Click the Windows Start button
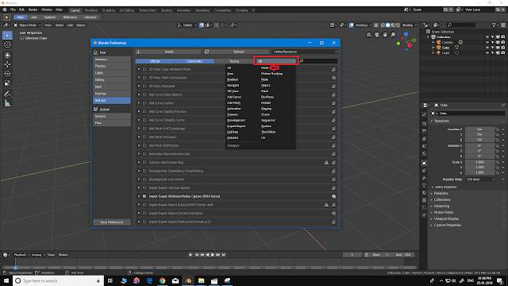This screenshot has width=508, height=286. (x=6, y=280)
